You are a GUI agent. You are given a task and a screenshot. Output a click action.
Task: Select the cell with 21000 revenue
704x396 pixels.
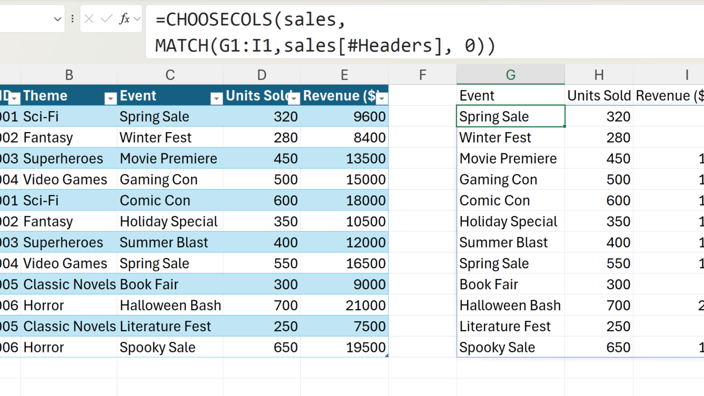click(344, 305)
